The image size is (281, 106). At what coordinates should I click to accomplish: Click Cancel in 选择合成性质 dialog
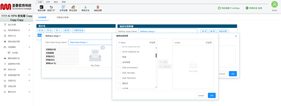(201, 95)
